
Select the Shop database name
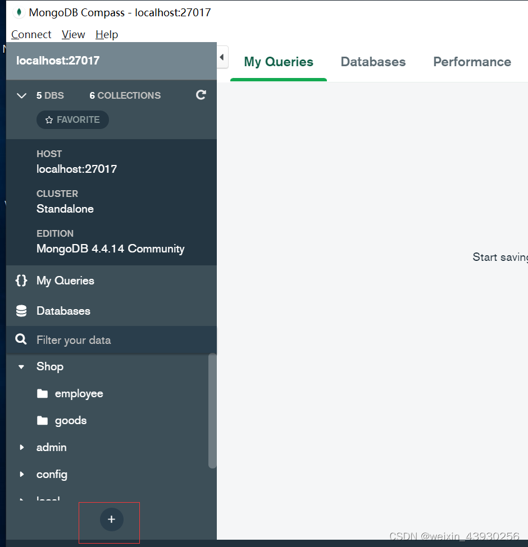click(x=50, y=367)
